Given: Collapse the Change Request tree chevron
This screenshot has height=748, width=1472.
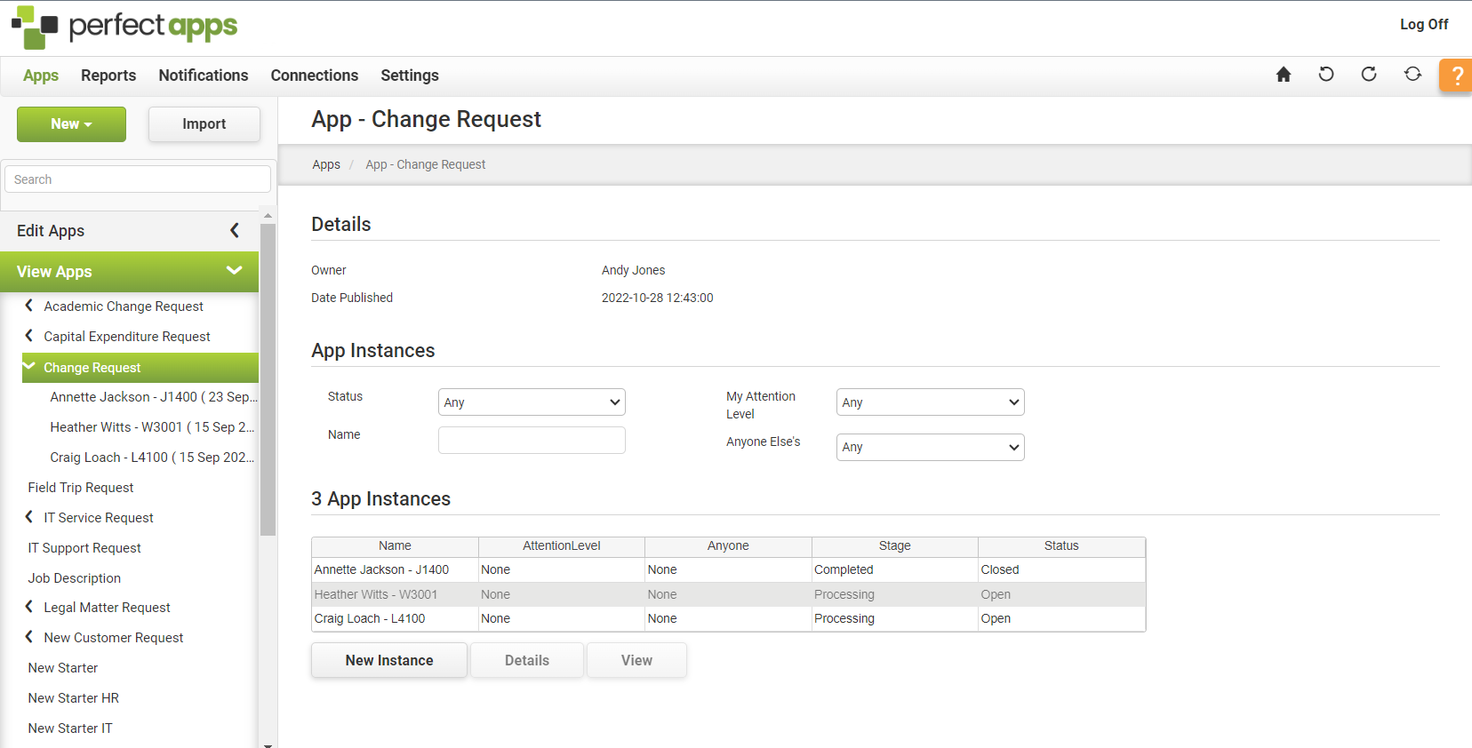Looking at the screenshot, I should [29, 366].
